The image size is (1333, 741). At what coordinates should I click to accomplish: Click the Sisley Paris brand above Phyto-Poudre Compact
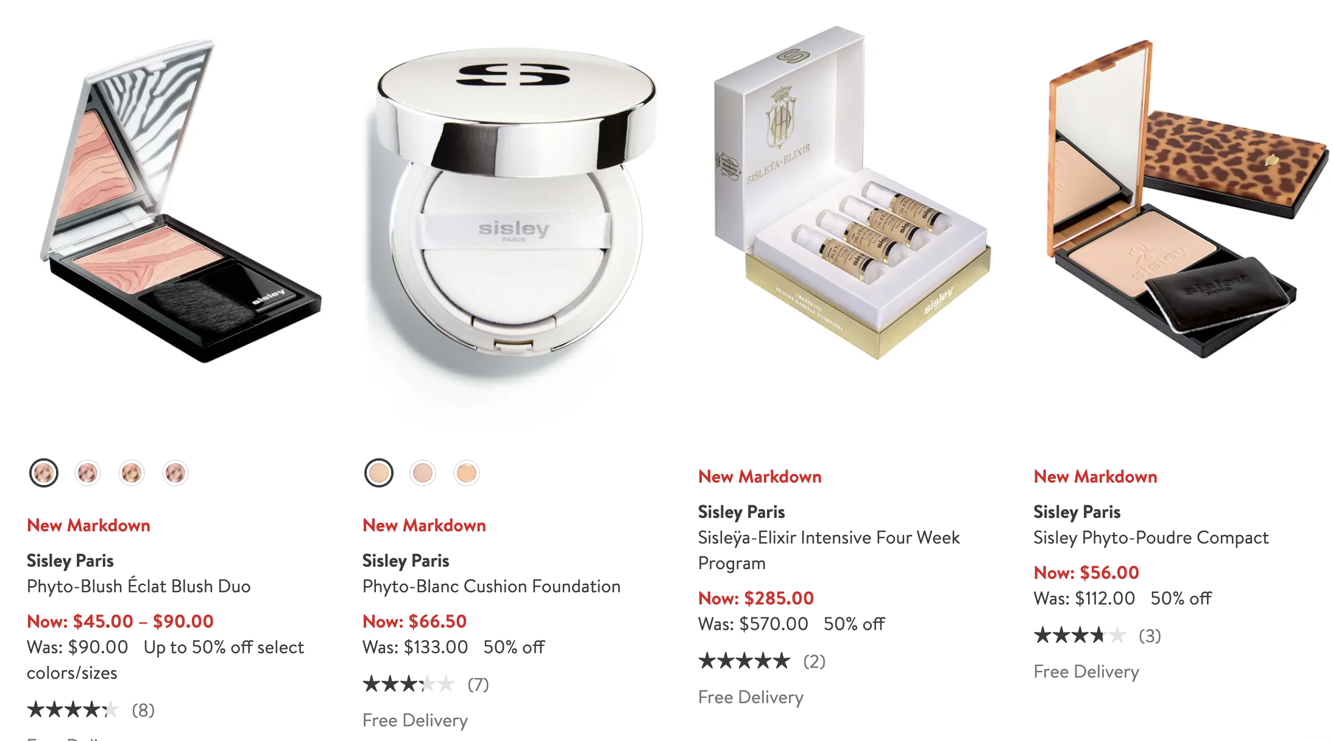click(1077, 512)
